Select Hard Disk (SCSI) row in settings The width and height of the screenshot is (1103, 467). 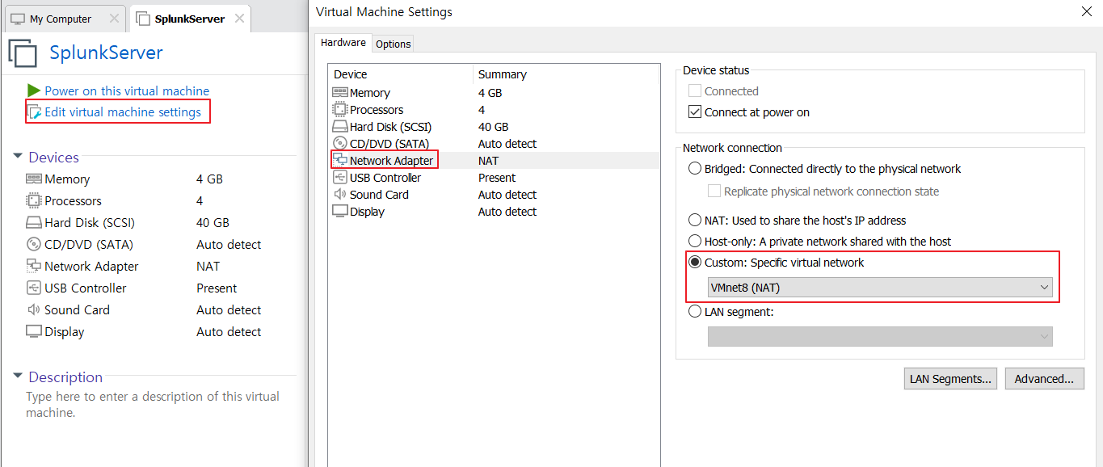pyautogui.click(x=494, y=127)
